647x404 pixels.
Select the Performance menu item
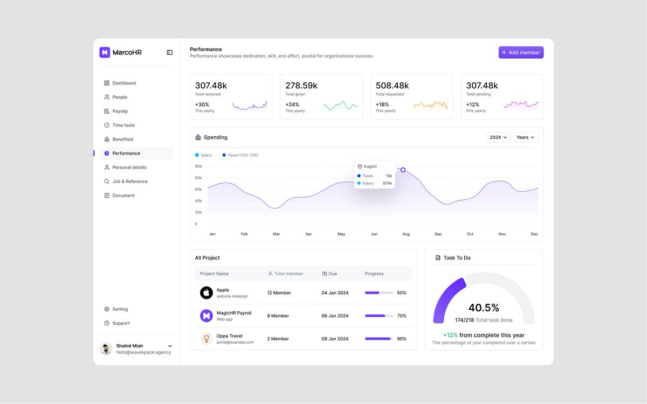(136, 154)
